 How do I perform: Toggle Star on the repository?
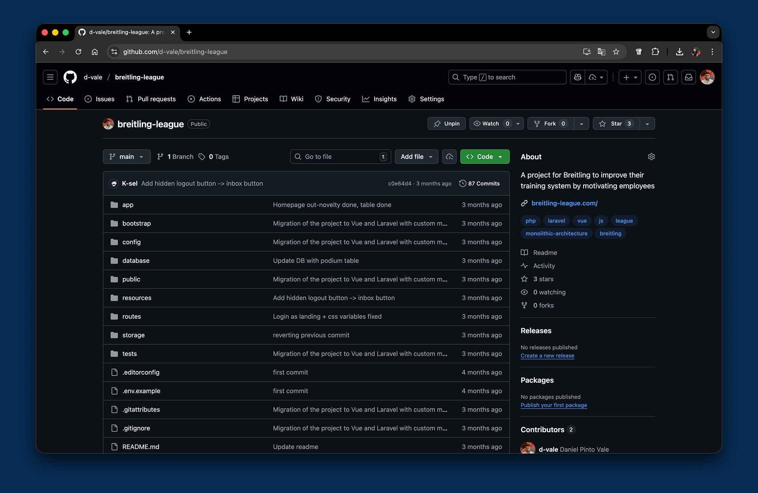[x=616, y=124]
